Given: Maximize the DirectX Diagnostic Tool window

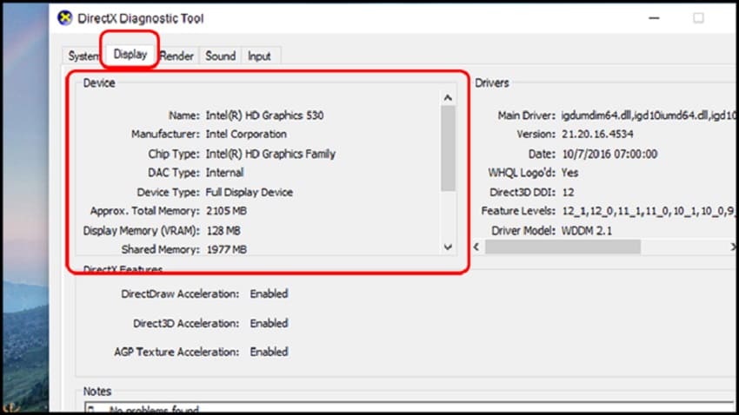Looking at the screenshot, I should point(698,18).
